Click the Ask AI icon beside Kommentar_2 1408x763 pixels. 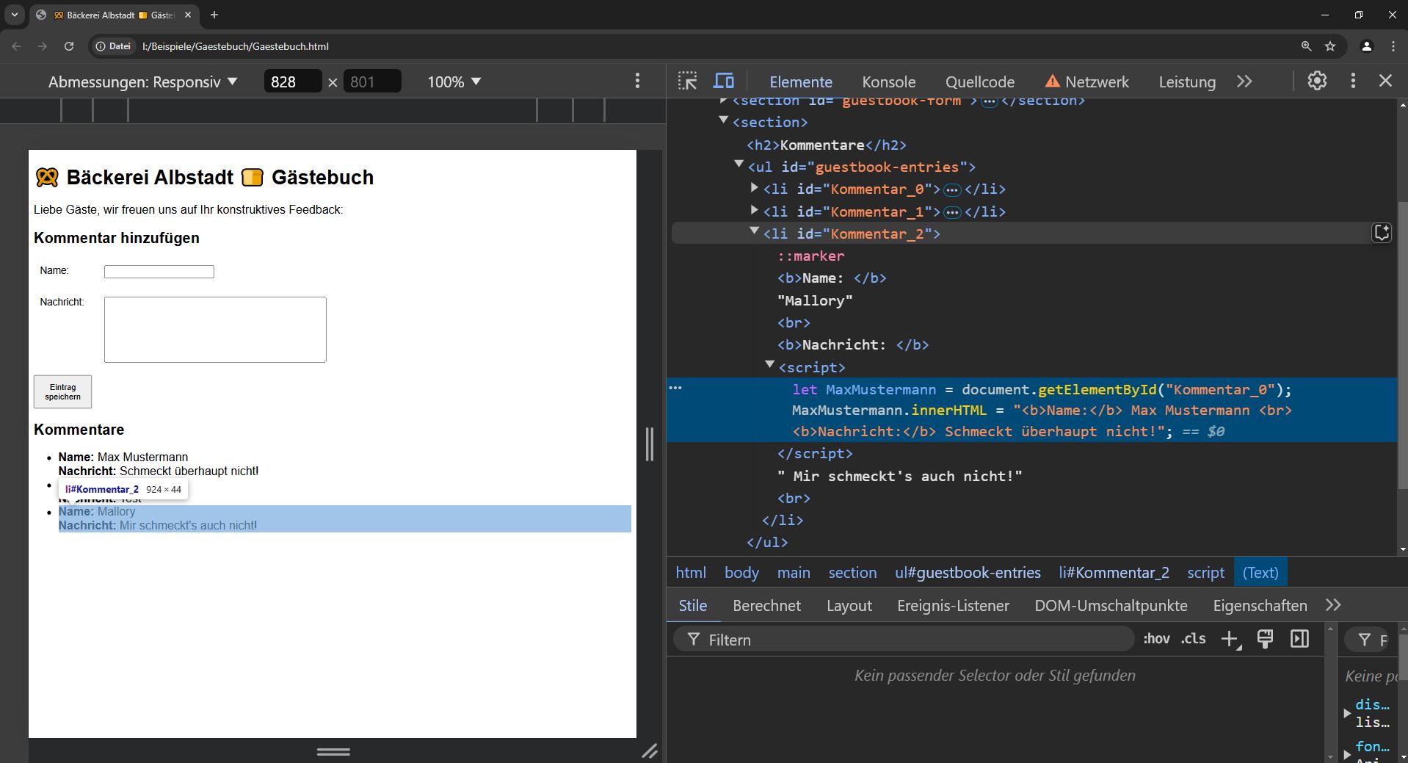1382,233
